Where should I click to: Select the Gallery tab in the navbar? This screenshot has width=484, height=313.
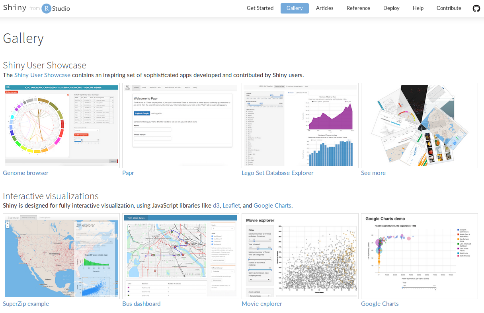295,8
